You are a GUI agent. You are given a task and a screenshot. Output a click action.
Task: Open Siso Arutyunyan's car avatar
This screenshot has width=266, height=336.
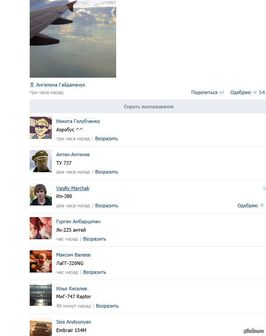pos(41,326)
